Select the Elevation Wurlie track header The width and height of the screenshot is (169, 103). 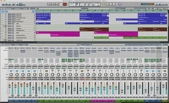(21, 35)
